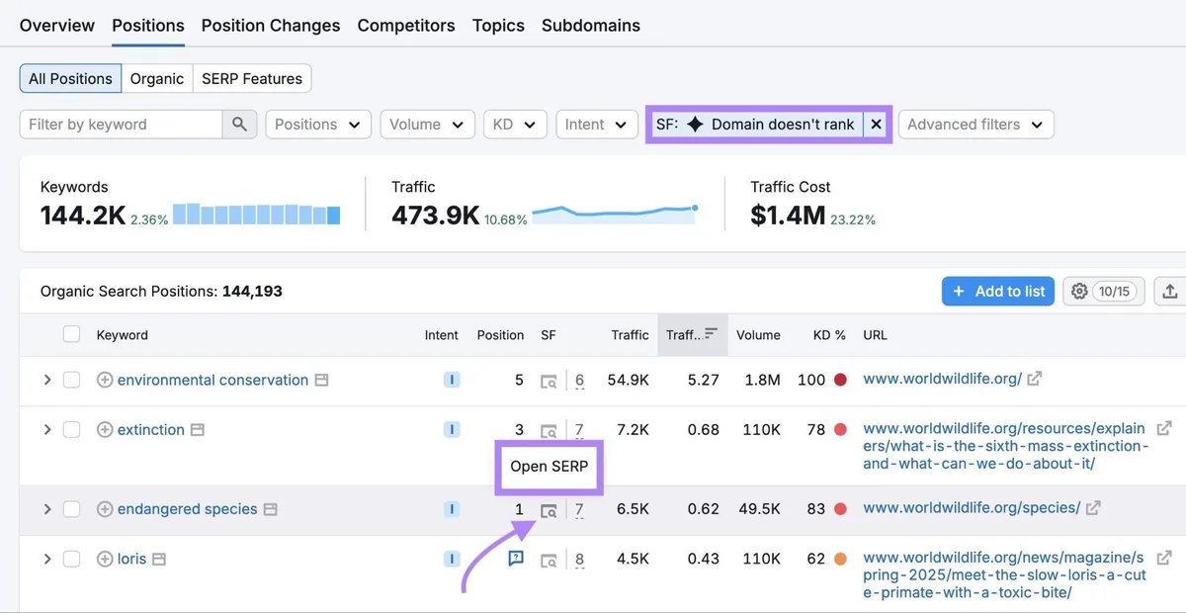Switch to the Position Changes tab

pos(271,25)
